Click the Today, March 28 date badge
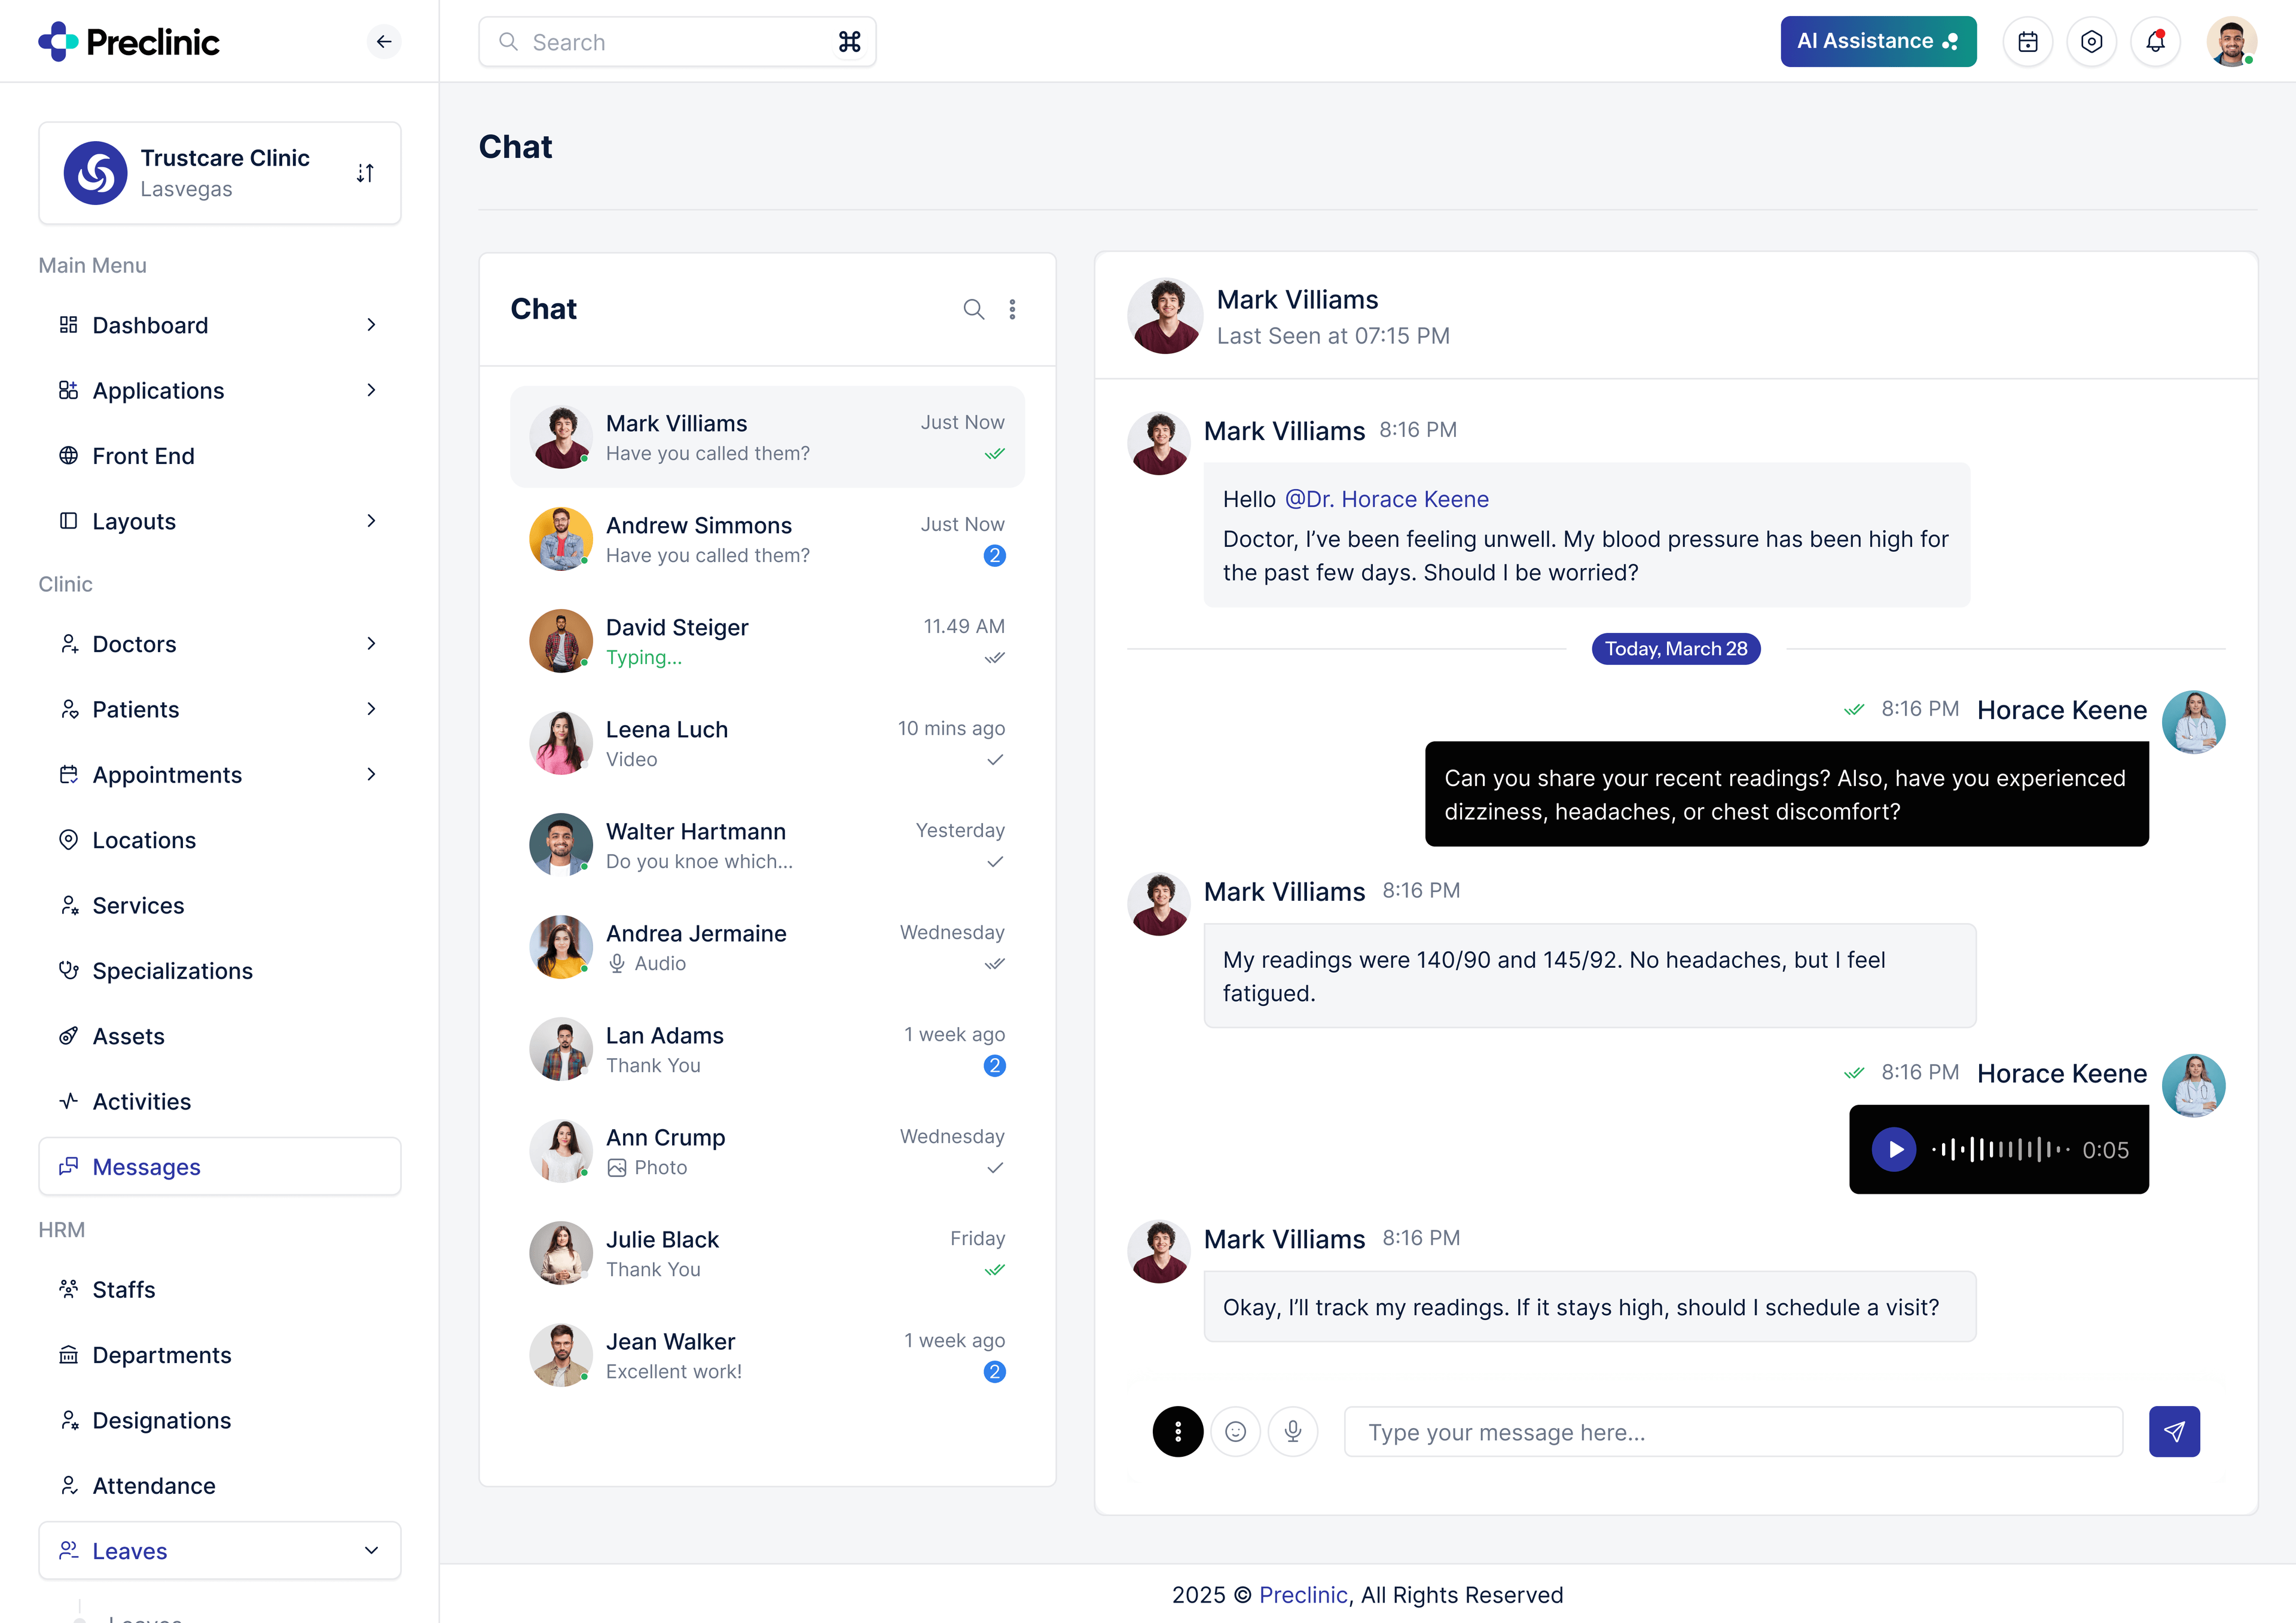Image resolution: width=2296 pixels, height=1623 pixels. click(1676, 649)
